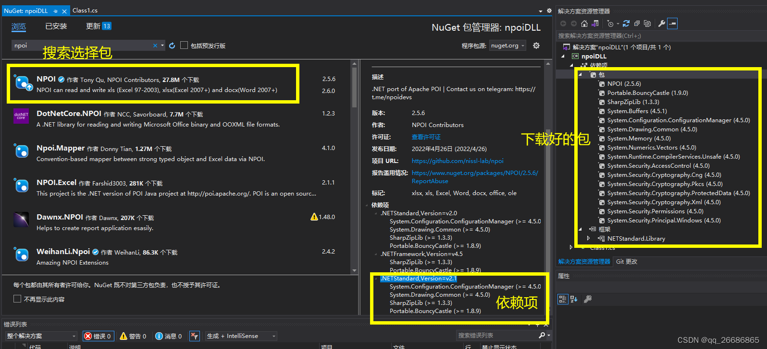Refresh NuGet search results icon
Screen dimensions: 767x349
(172, 46)
